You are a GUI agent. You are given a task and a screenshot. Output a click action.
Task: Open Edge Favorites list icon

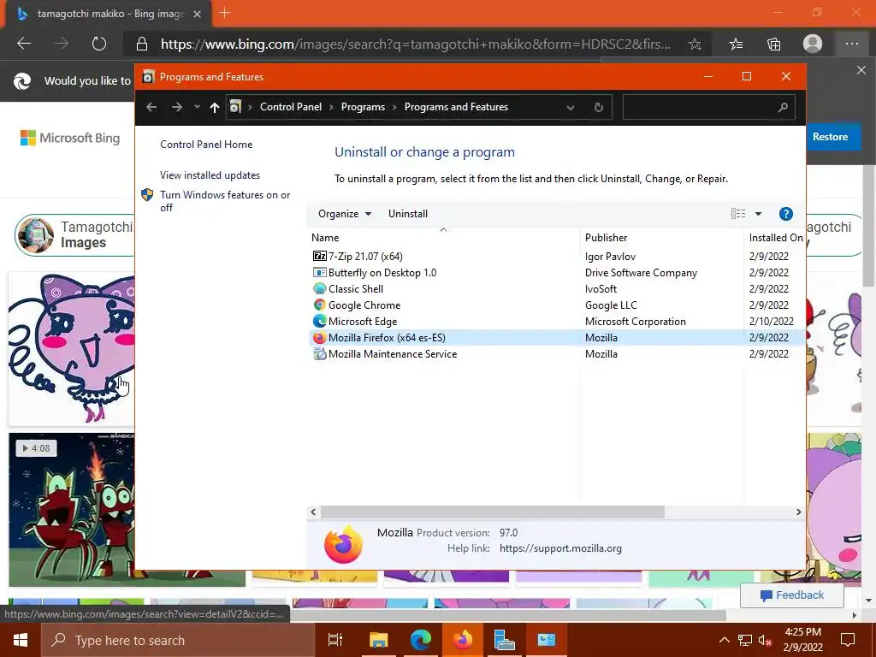[x=736, y=44]
